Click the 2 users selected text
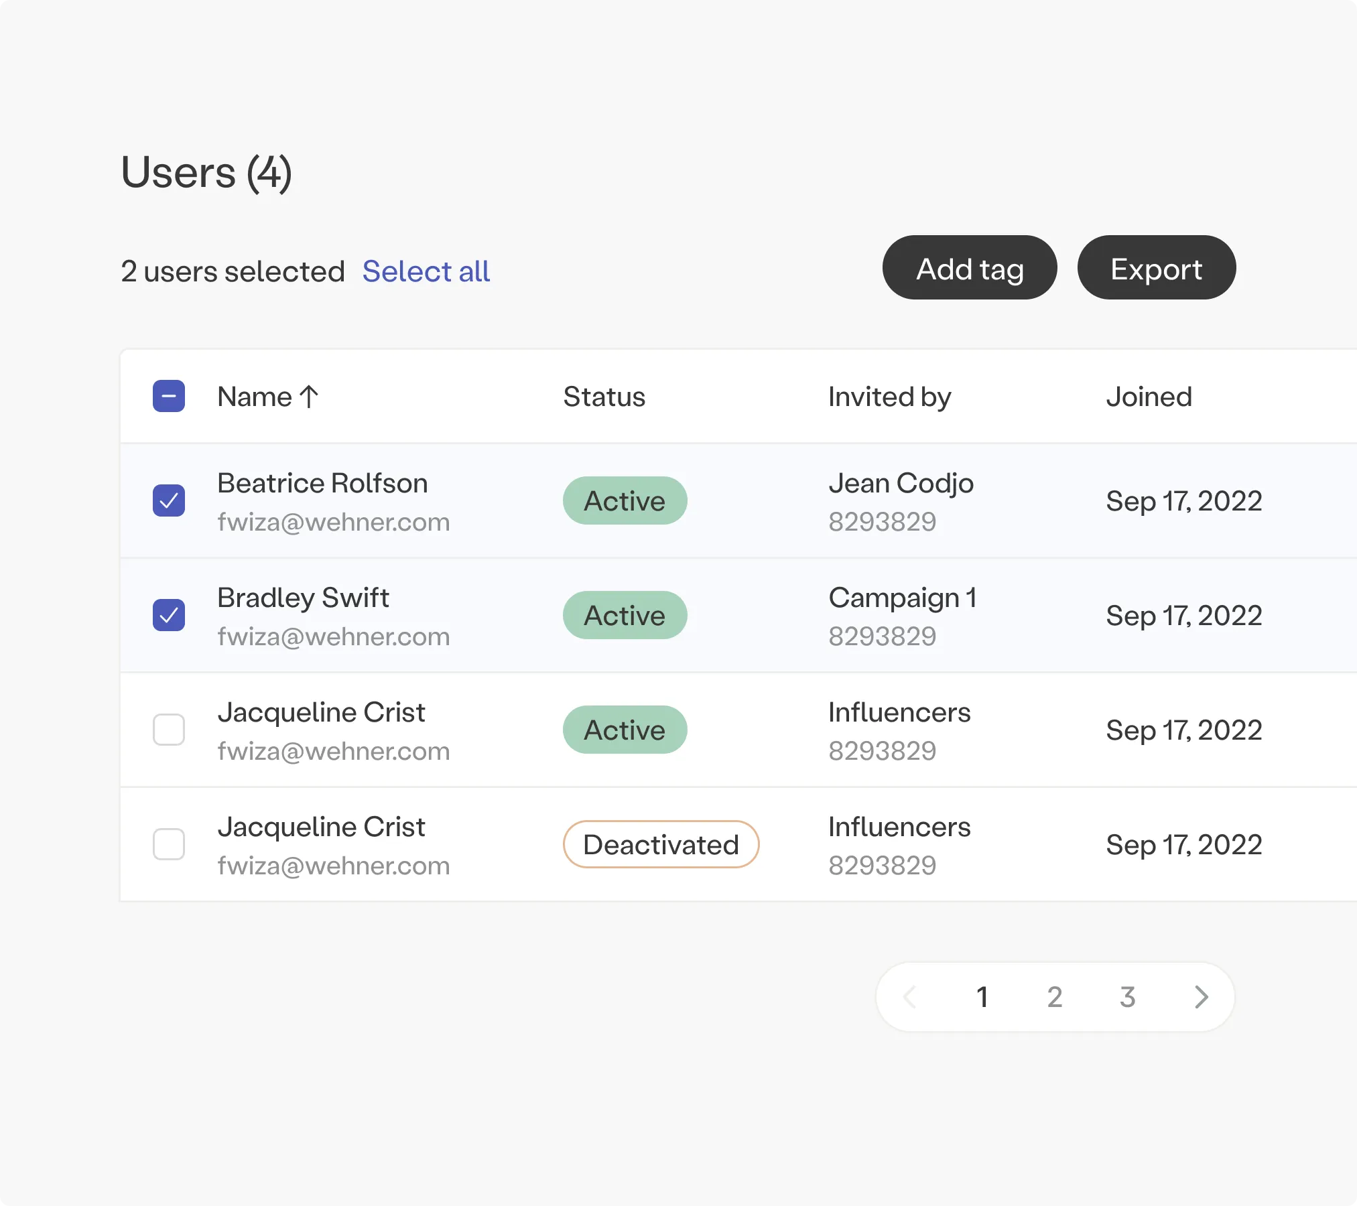Screen dimensions: 1357x1206 click(x=233, y=271)
